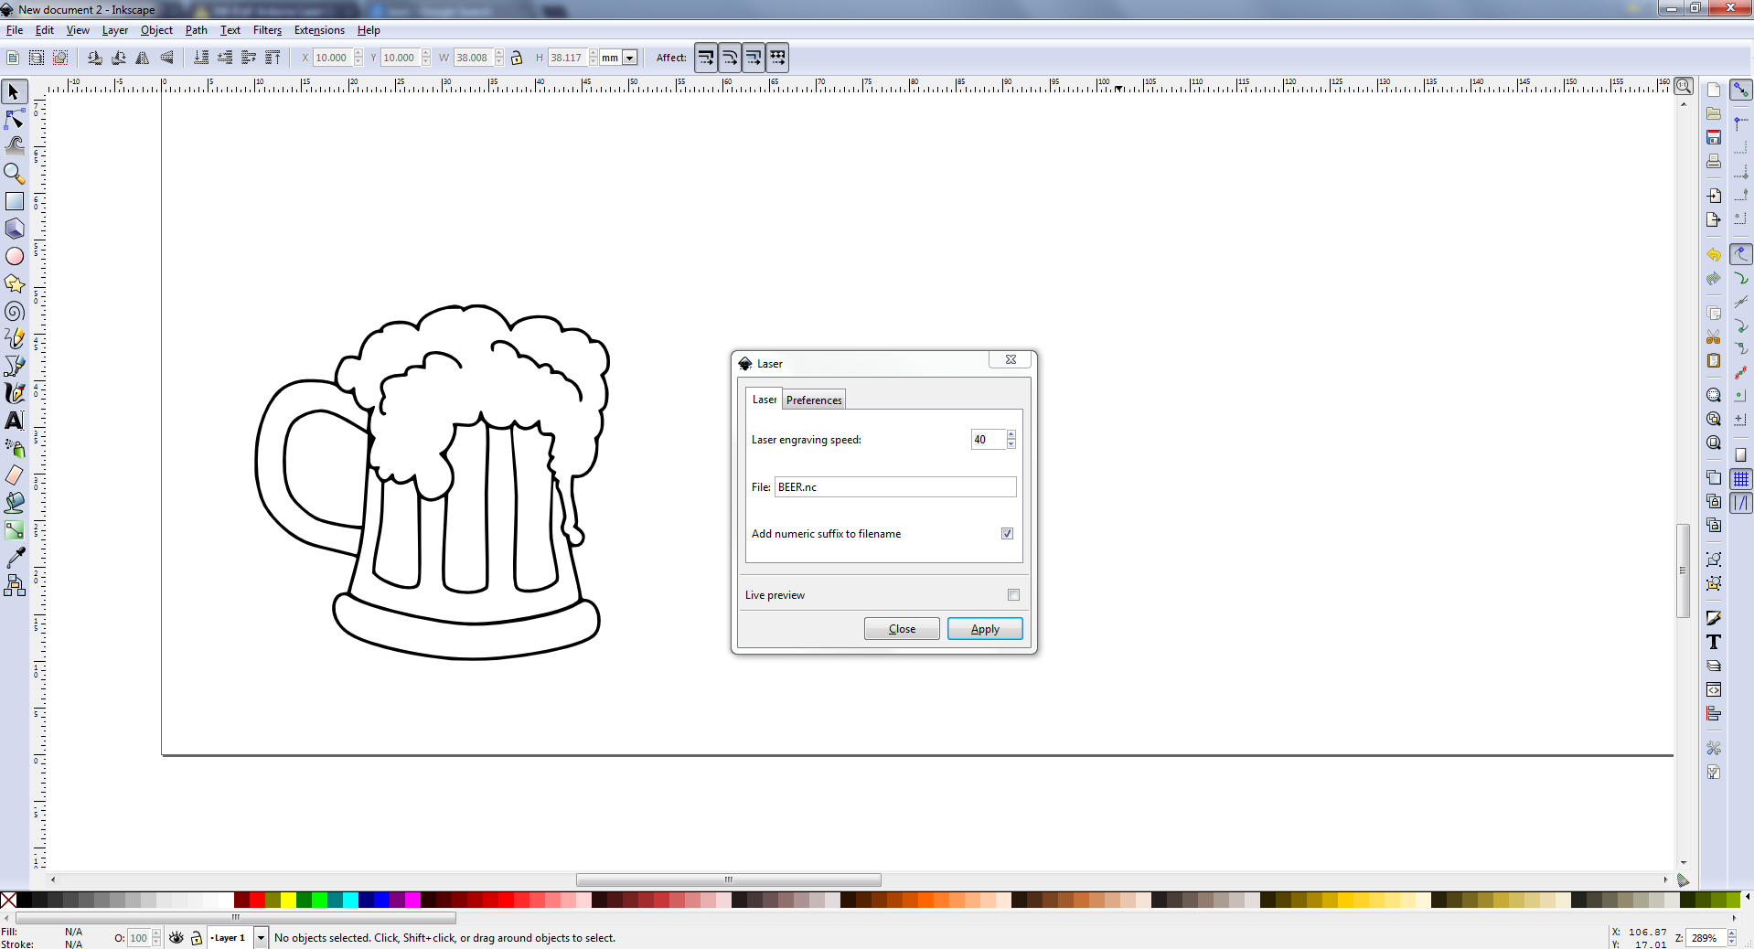The width and height of the screenshot is (1754, 949).
Task: Enable the Live preview checkbox
Action: pos(1013,595)
